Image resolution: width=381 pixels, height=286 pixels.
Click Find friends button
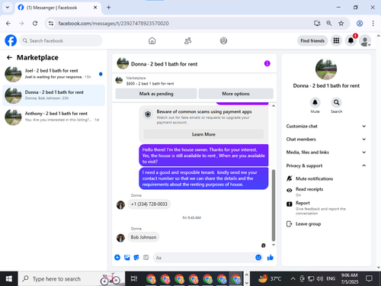coord(312,40)
